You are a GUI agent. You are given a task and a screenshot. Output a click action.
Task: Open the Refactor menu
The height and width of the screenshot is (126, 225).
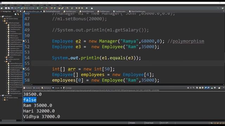19,5
